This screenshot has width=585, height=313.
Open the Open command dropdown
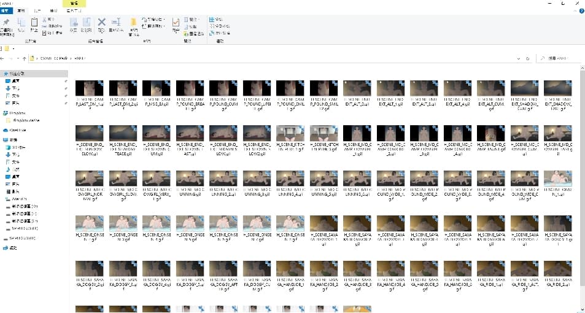point(192,20)
